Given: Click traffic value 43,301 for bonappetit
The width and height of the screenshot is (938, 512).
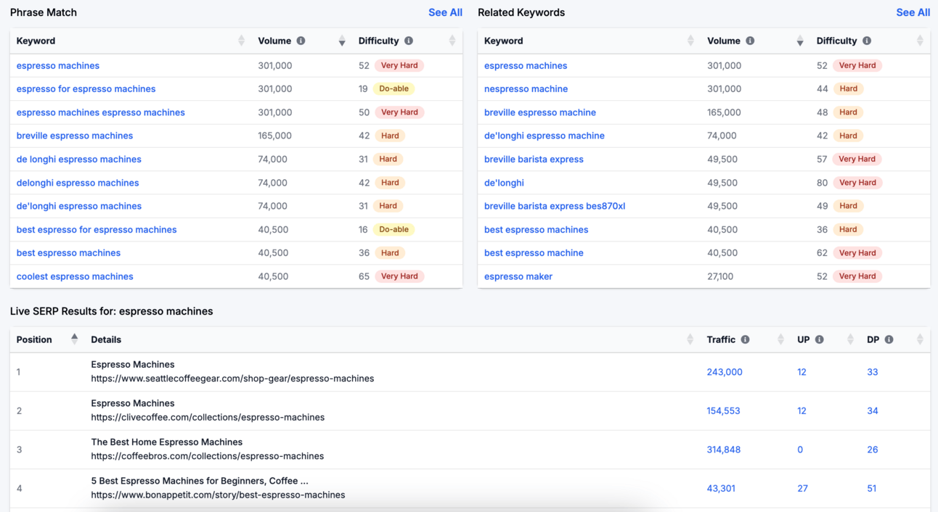Looking at the screenshot, I should coord(721,488).
